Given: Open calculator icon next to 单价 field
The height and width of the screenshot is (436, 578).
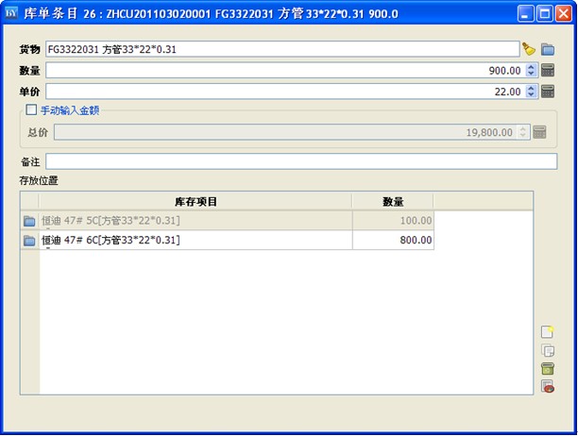Looking at the screenshot, I should (547, 92).
